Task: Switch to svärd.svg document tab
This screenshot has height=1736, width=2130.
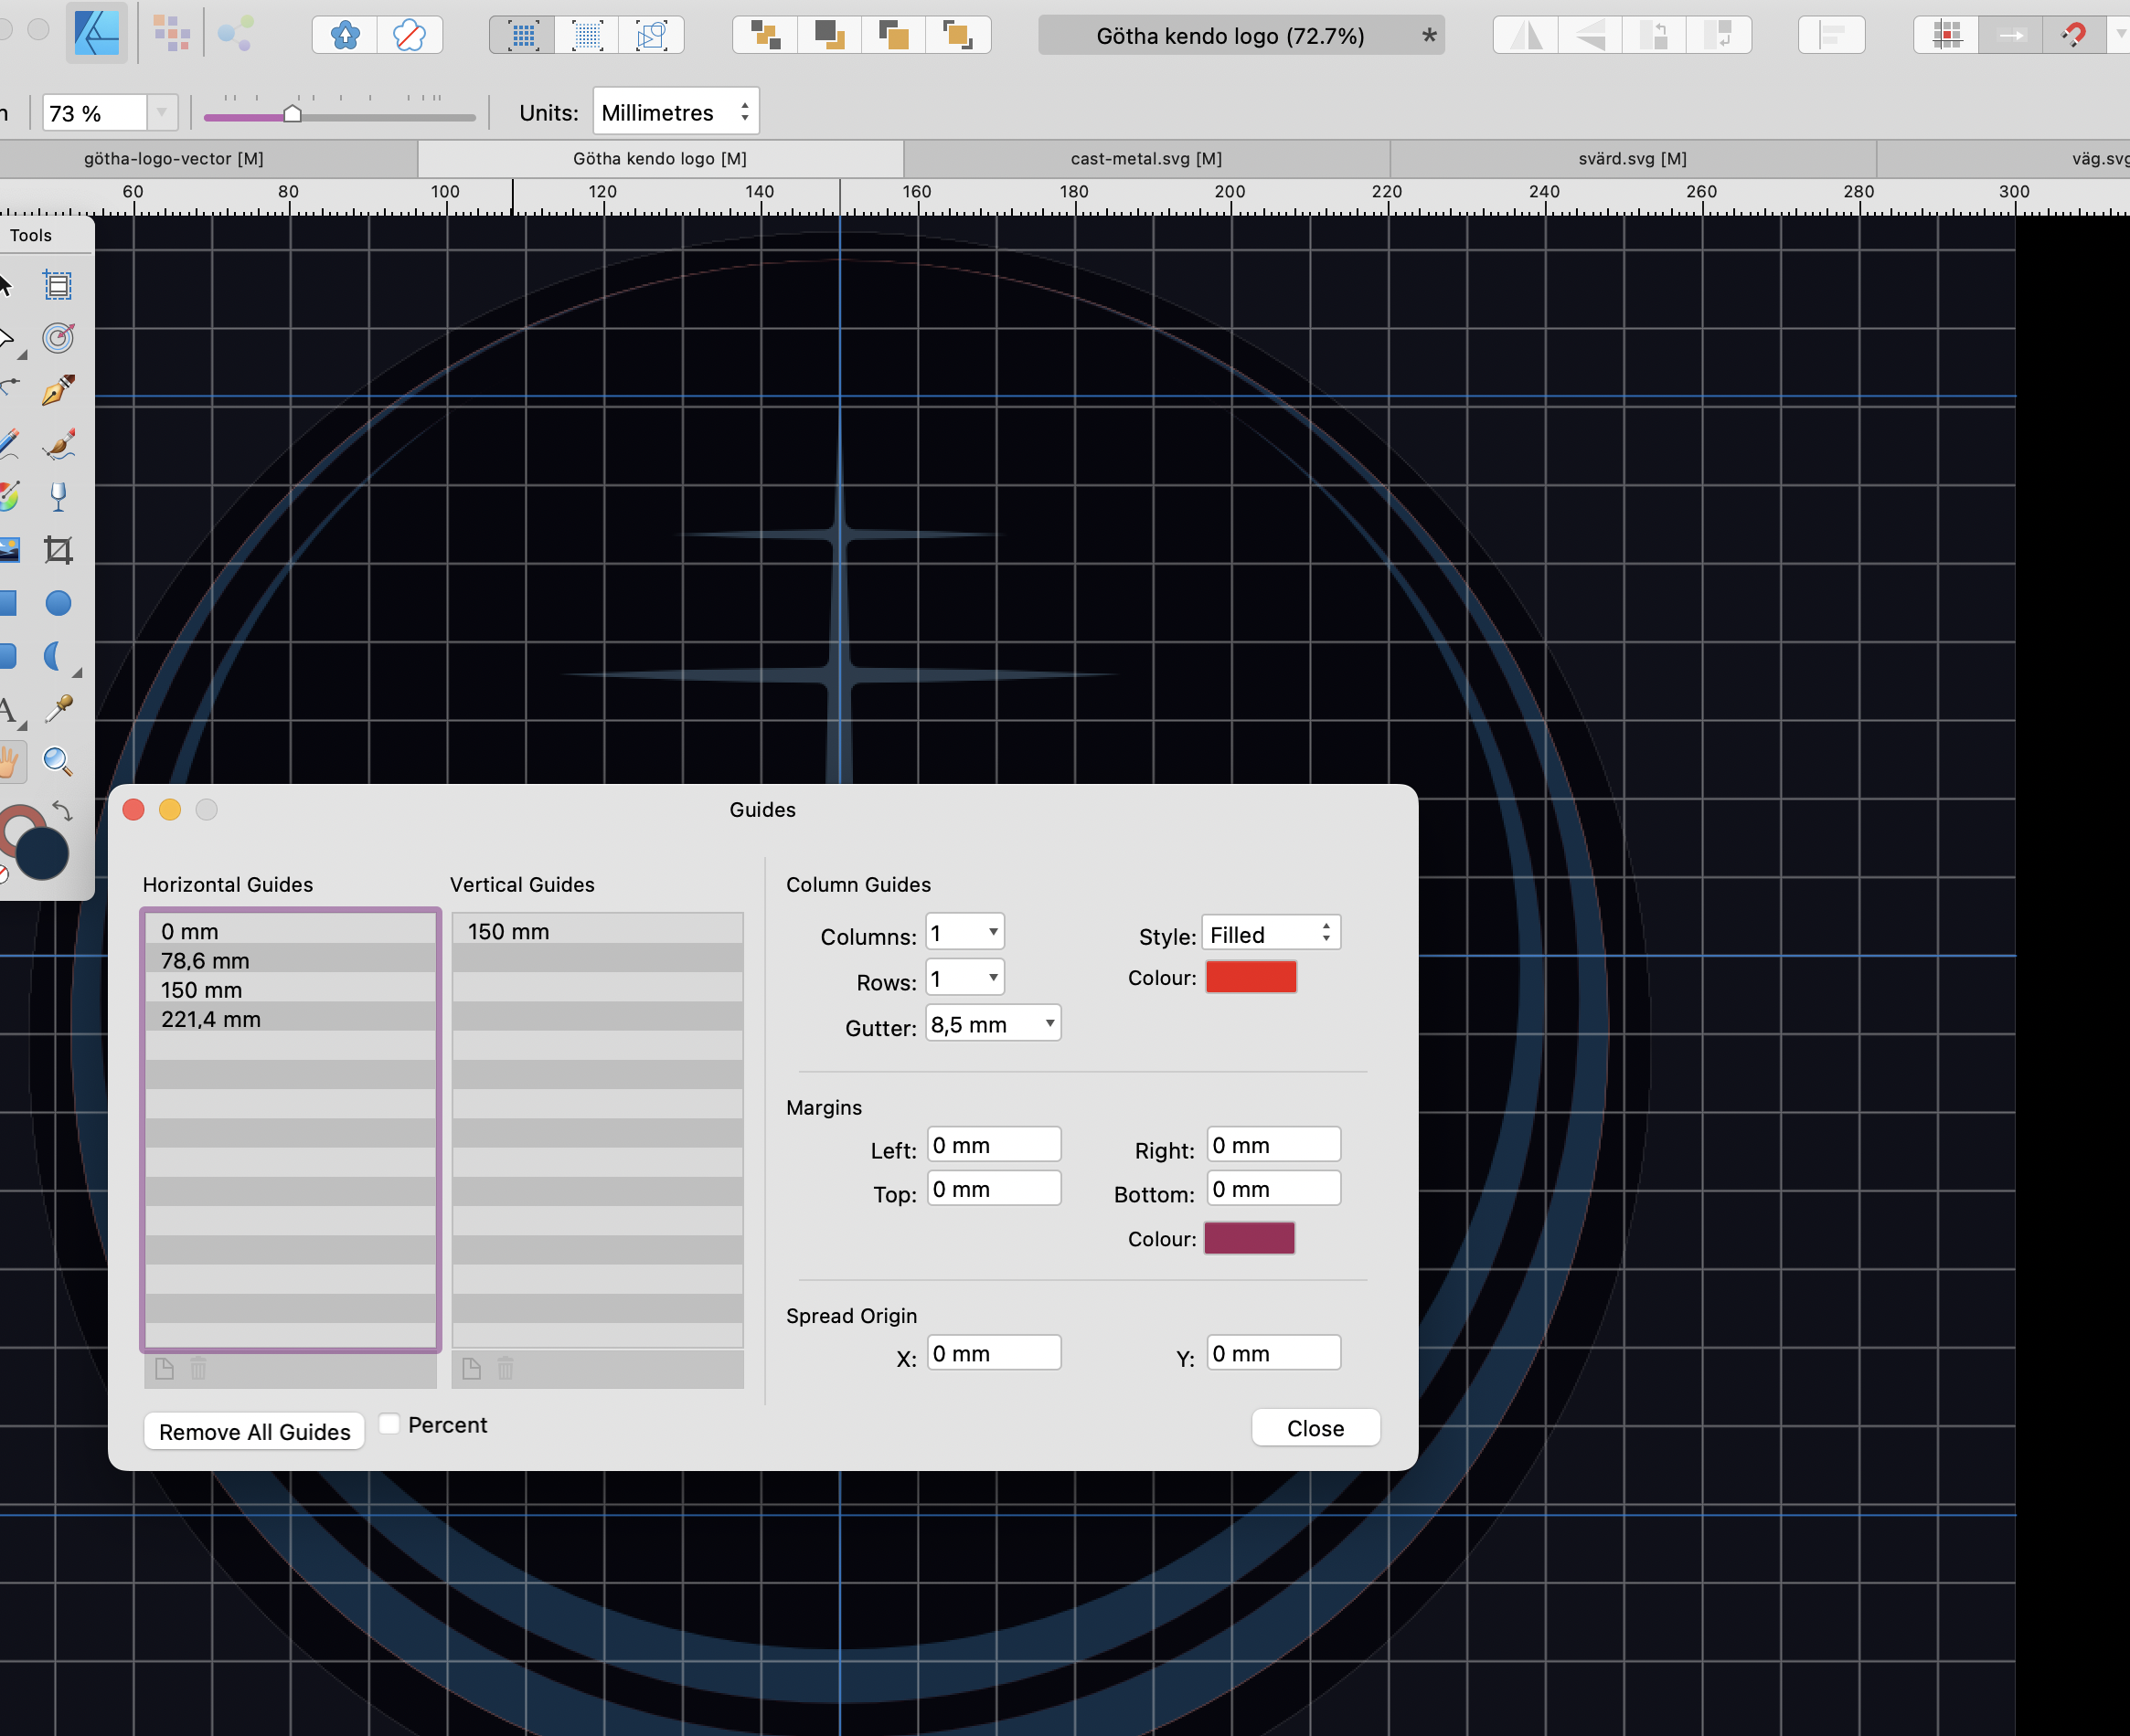Action: pyautogui.click(x=1633, y=158)
